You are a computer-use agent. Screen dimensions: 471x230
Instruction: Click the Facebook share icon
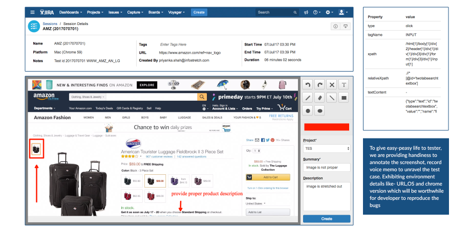(x=263, y=140)
